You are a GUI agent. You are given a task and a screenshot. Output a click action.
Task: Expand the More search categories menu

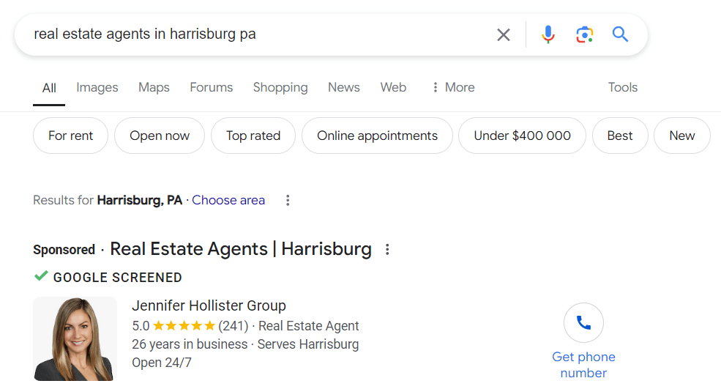[x=452, y=87]
